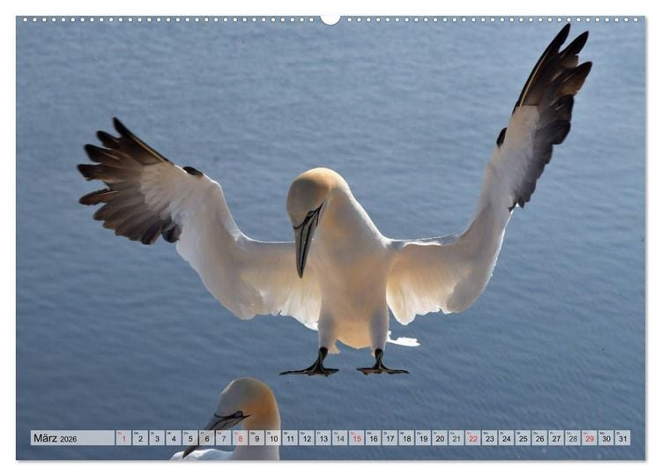Select day 22 in the date row
Image resolution: width=661 pixels, height=476 pixels.
point(473,438)
